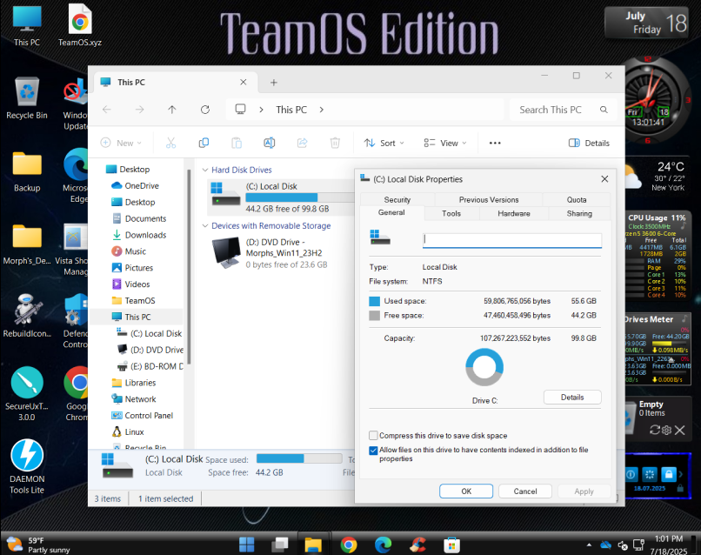Open the View dropdown menu
The height and width of the screenshot is (555, 701).
click(445, 144)
